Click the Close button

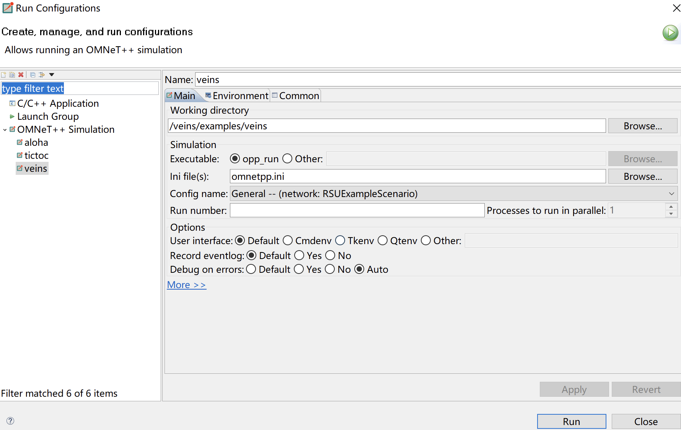pos(646,422)
